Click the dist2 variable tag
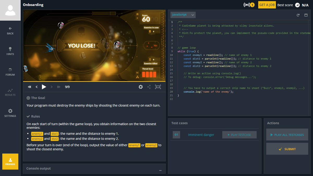The height and width of the screenshot is (176, 313). coord(55,139)
